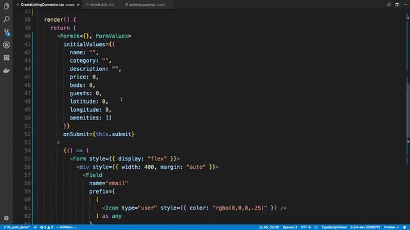The image size is (410, 230).
Task: Open the Explorer view in the activity bar
Action: coord(6,6)
